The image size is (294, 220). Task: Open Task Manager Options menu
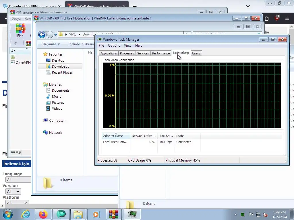(114, 46)
